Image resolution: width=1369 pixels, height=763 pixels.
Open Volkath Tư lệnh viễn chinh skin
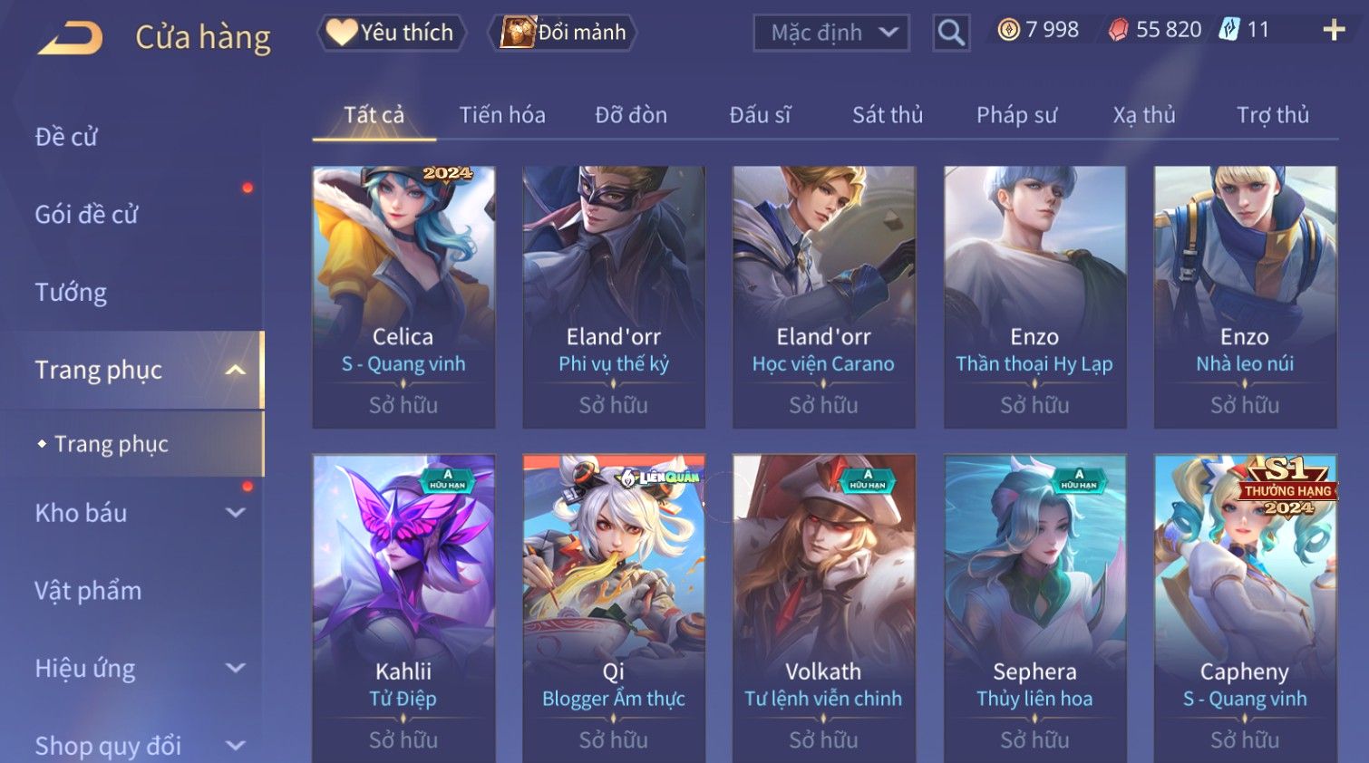coord(824,608)
